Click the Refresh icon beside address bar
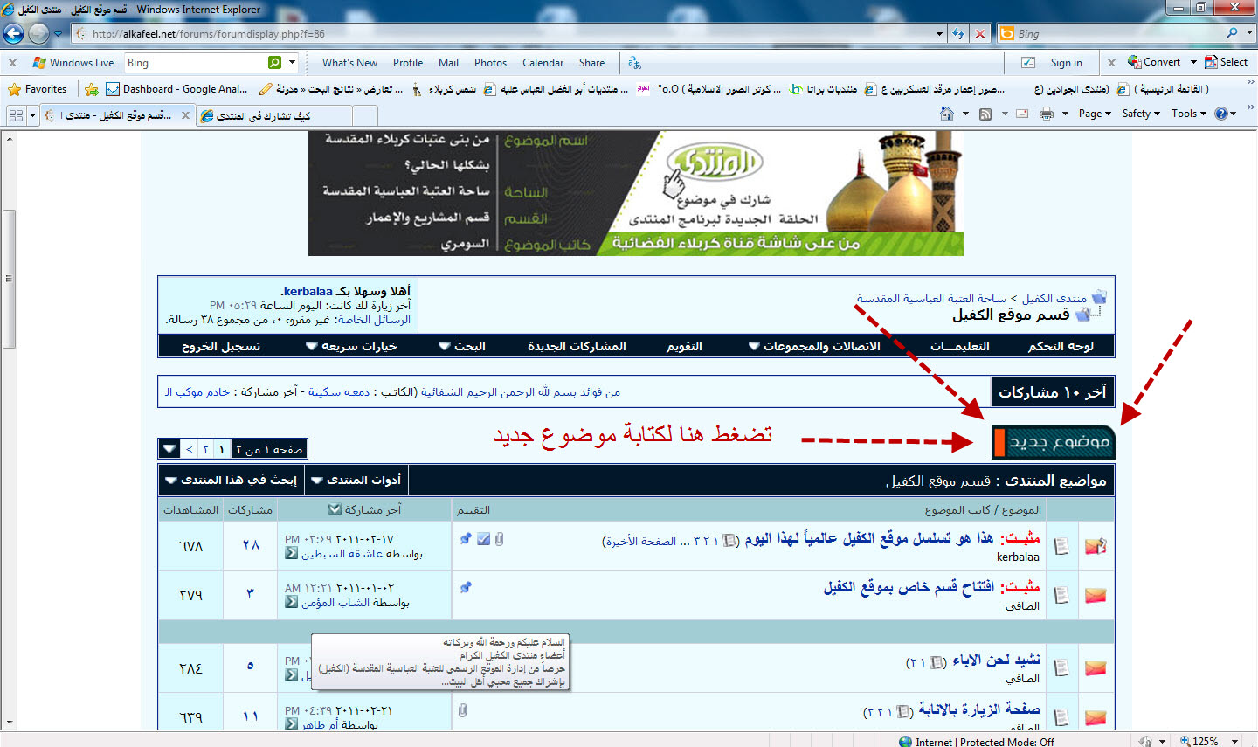This screenshot has width=1258, height=747. [x=958, y=34]
